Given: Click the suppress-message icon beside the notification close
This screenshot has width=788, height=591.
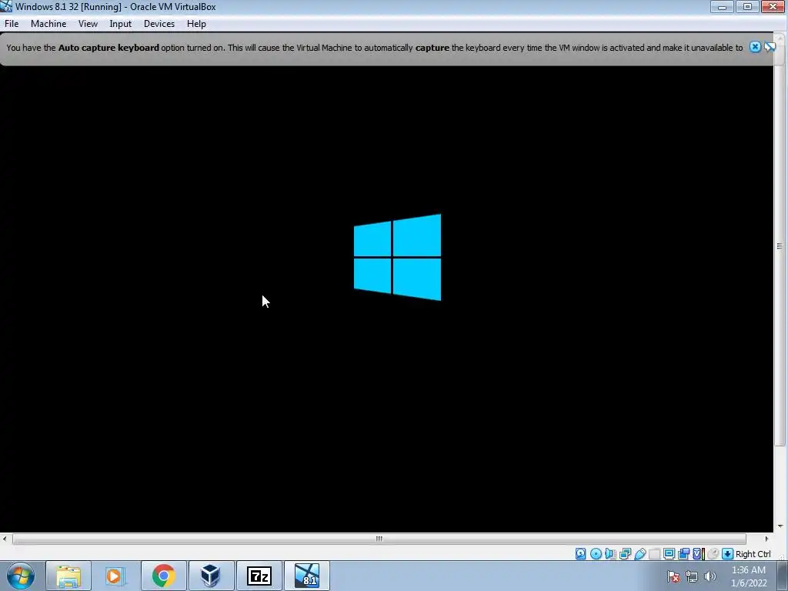Looking at the screenshot, I should point(770,47).
